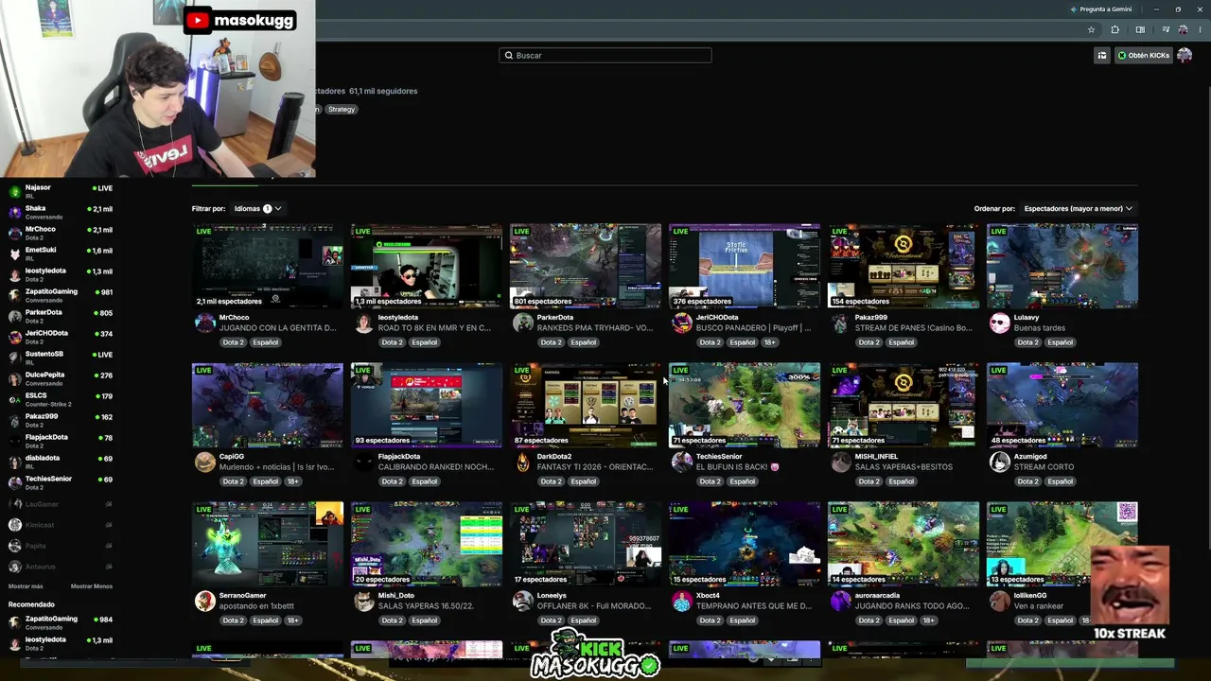Select offline channel Antaurus
The width and height of the screenshot is (1211, 681).
point(61,567)
